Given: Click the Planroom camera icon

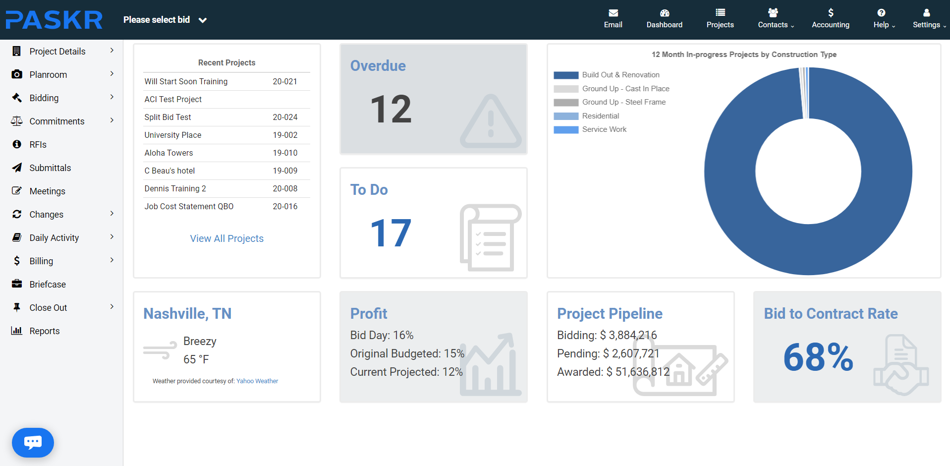Looking at the screenshot, I should point(17,74).
